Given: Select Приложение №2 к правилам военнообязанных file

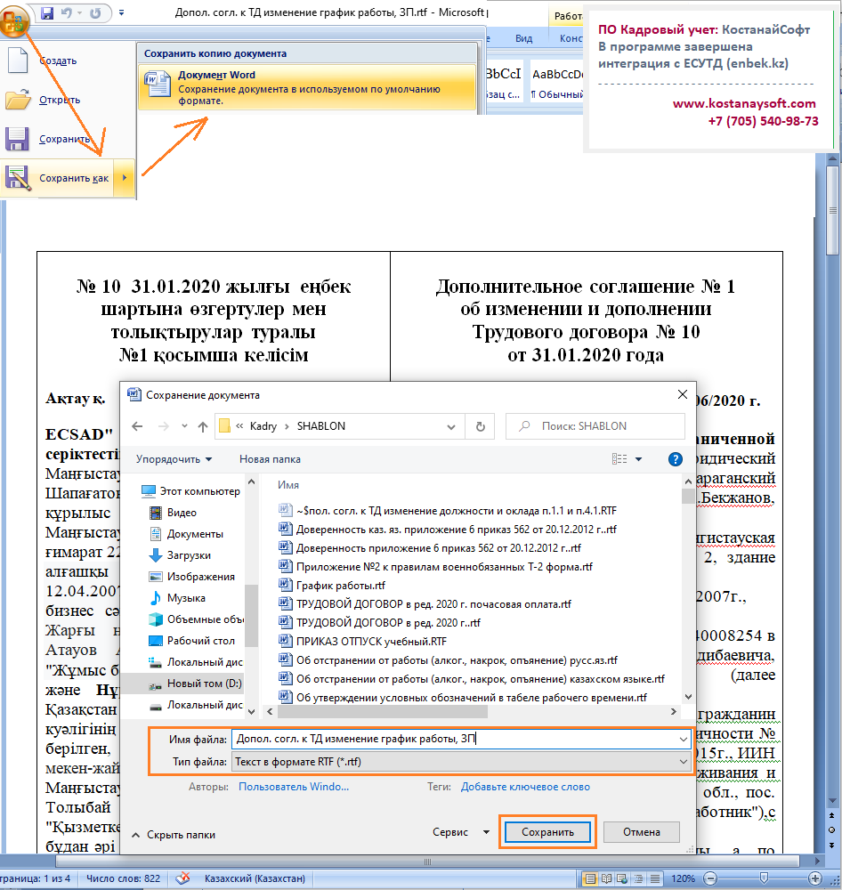Looking at the screenshot, I should (x=435, y=567).
